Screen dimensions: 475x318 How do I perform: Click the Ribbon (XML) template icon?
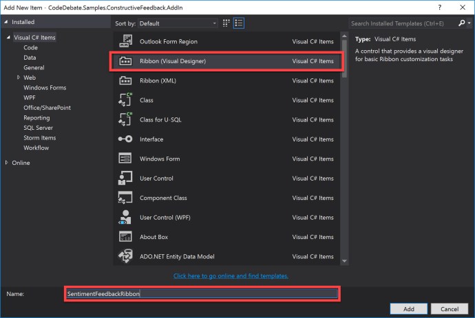tap(125, 80)
